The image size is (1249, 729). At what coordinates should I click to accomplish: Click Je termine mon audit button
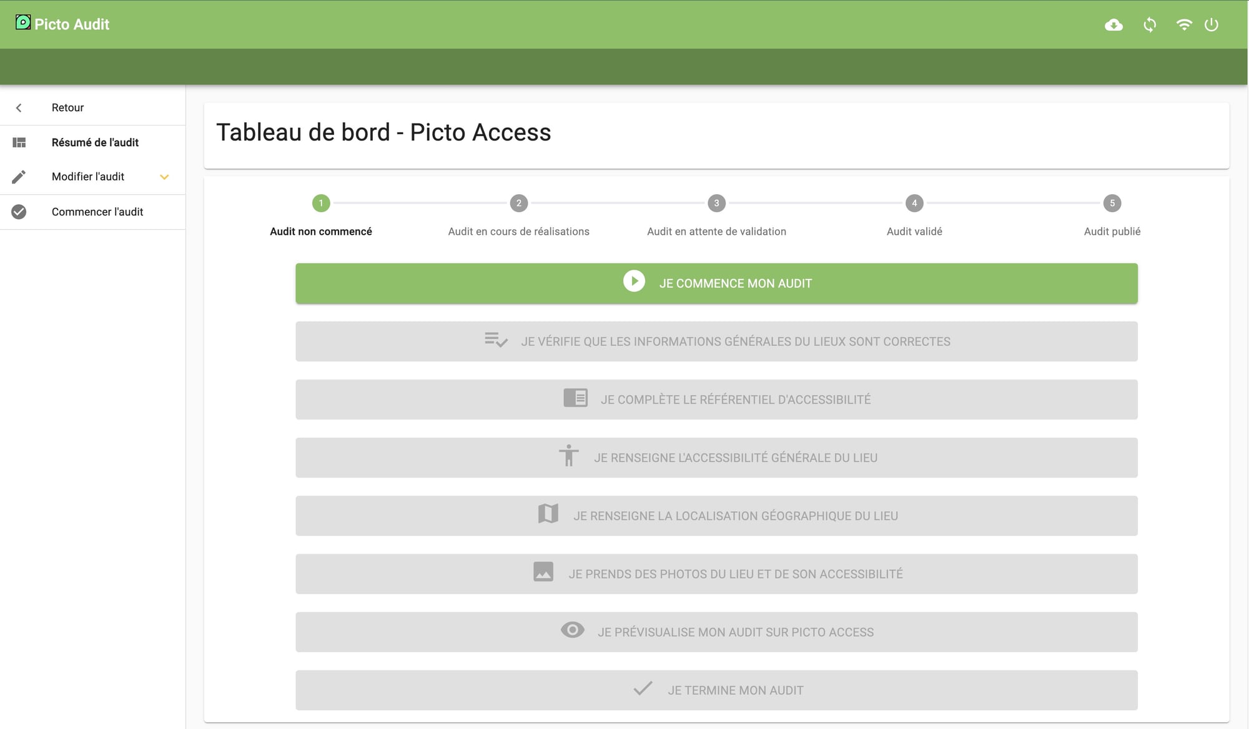[x=716, y=690]
